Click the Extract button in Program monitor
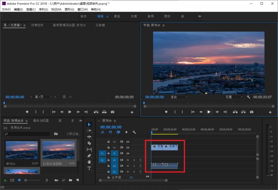Image resolution: width=278 pixels, height=190 pixels. pos(243,112)
